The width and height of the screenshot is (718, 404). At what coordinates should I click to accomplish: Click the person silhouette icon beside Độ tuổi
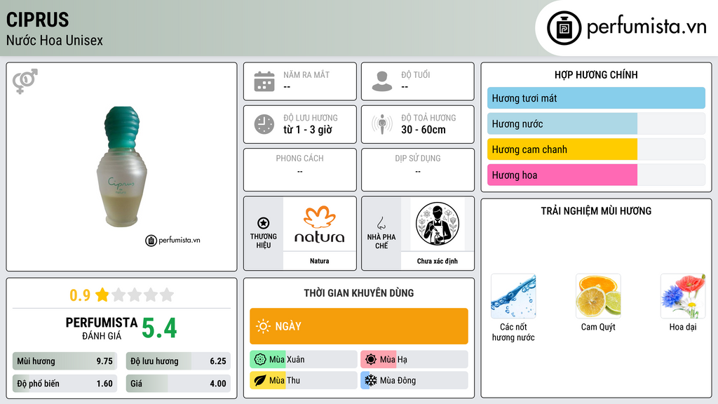[382, 81]
